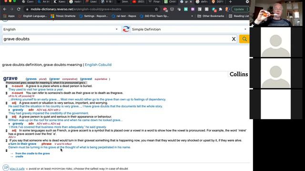The height and width of the screenshot is (171, 305).
Task: Open the Pocket extension icon
Action: 172,9
